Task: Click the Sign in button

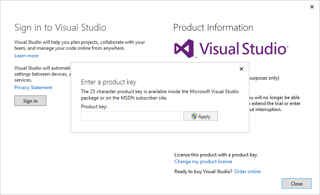Action: click(x=30, y=101)
